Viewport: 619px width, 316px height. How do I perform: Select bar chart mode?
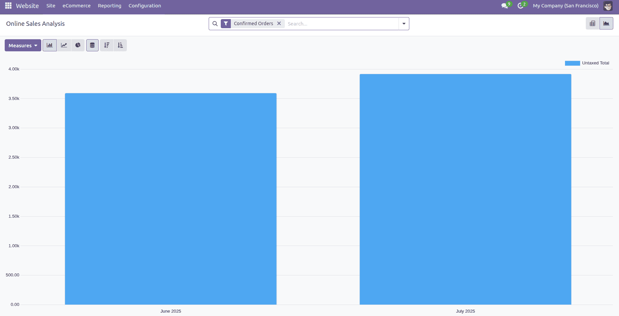50,45
